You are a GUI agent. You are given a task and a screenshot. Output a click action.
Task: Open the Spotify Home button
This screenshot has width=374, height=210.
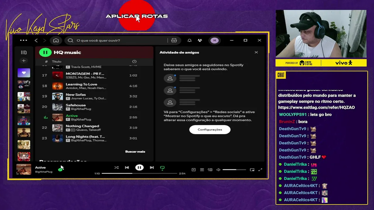point(56,40)
